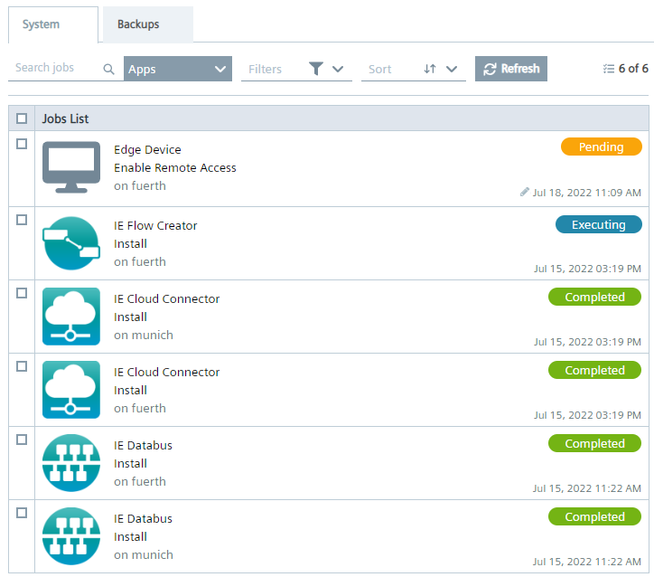
Task: Click the Executing status badge
Action: coord(598,224)
